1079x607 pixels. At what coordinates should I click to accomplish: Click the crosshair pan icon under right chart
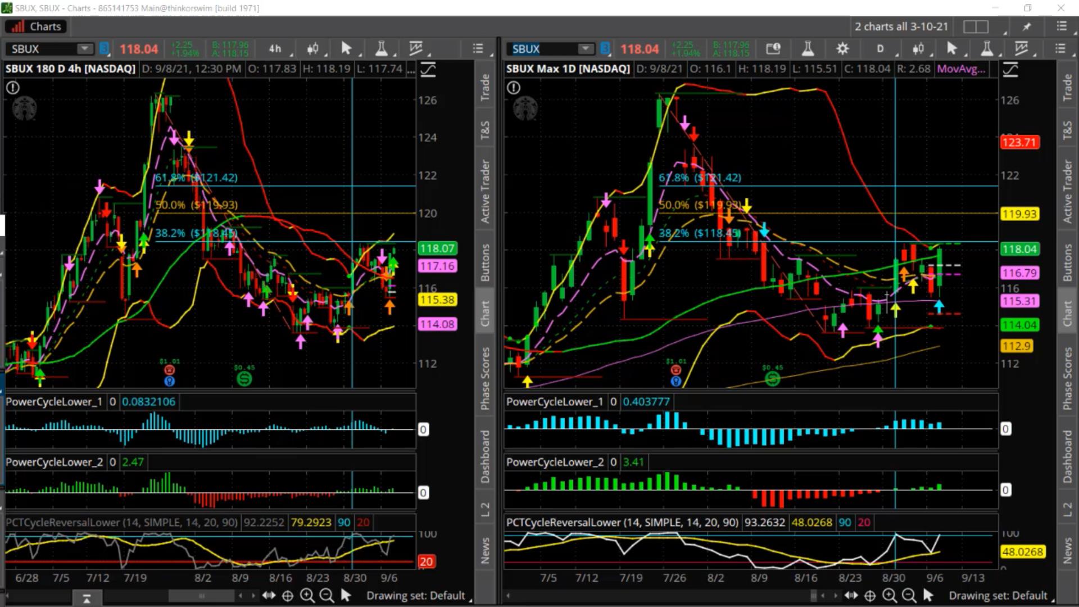(x=870, y=596)
